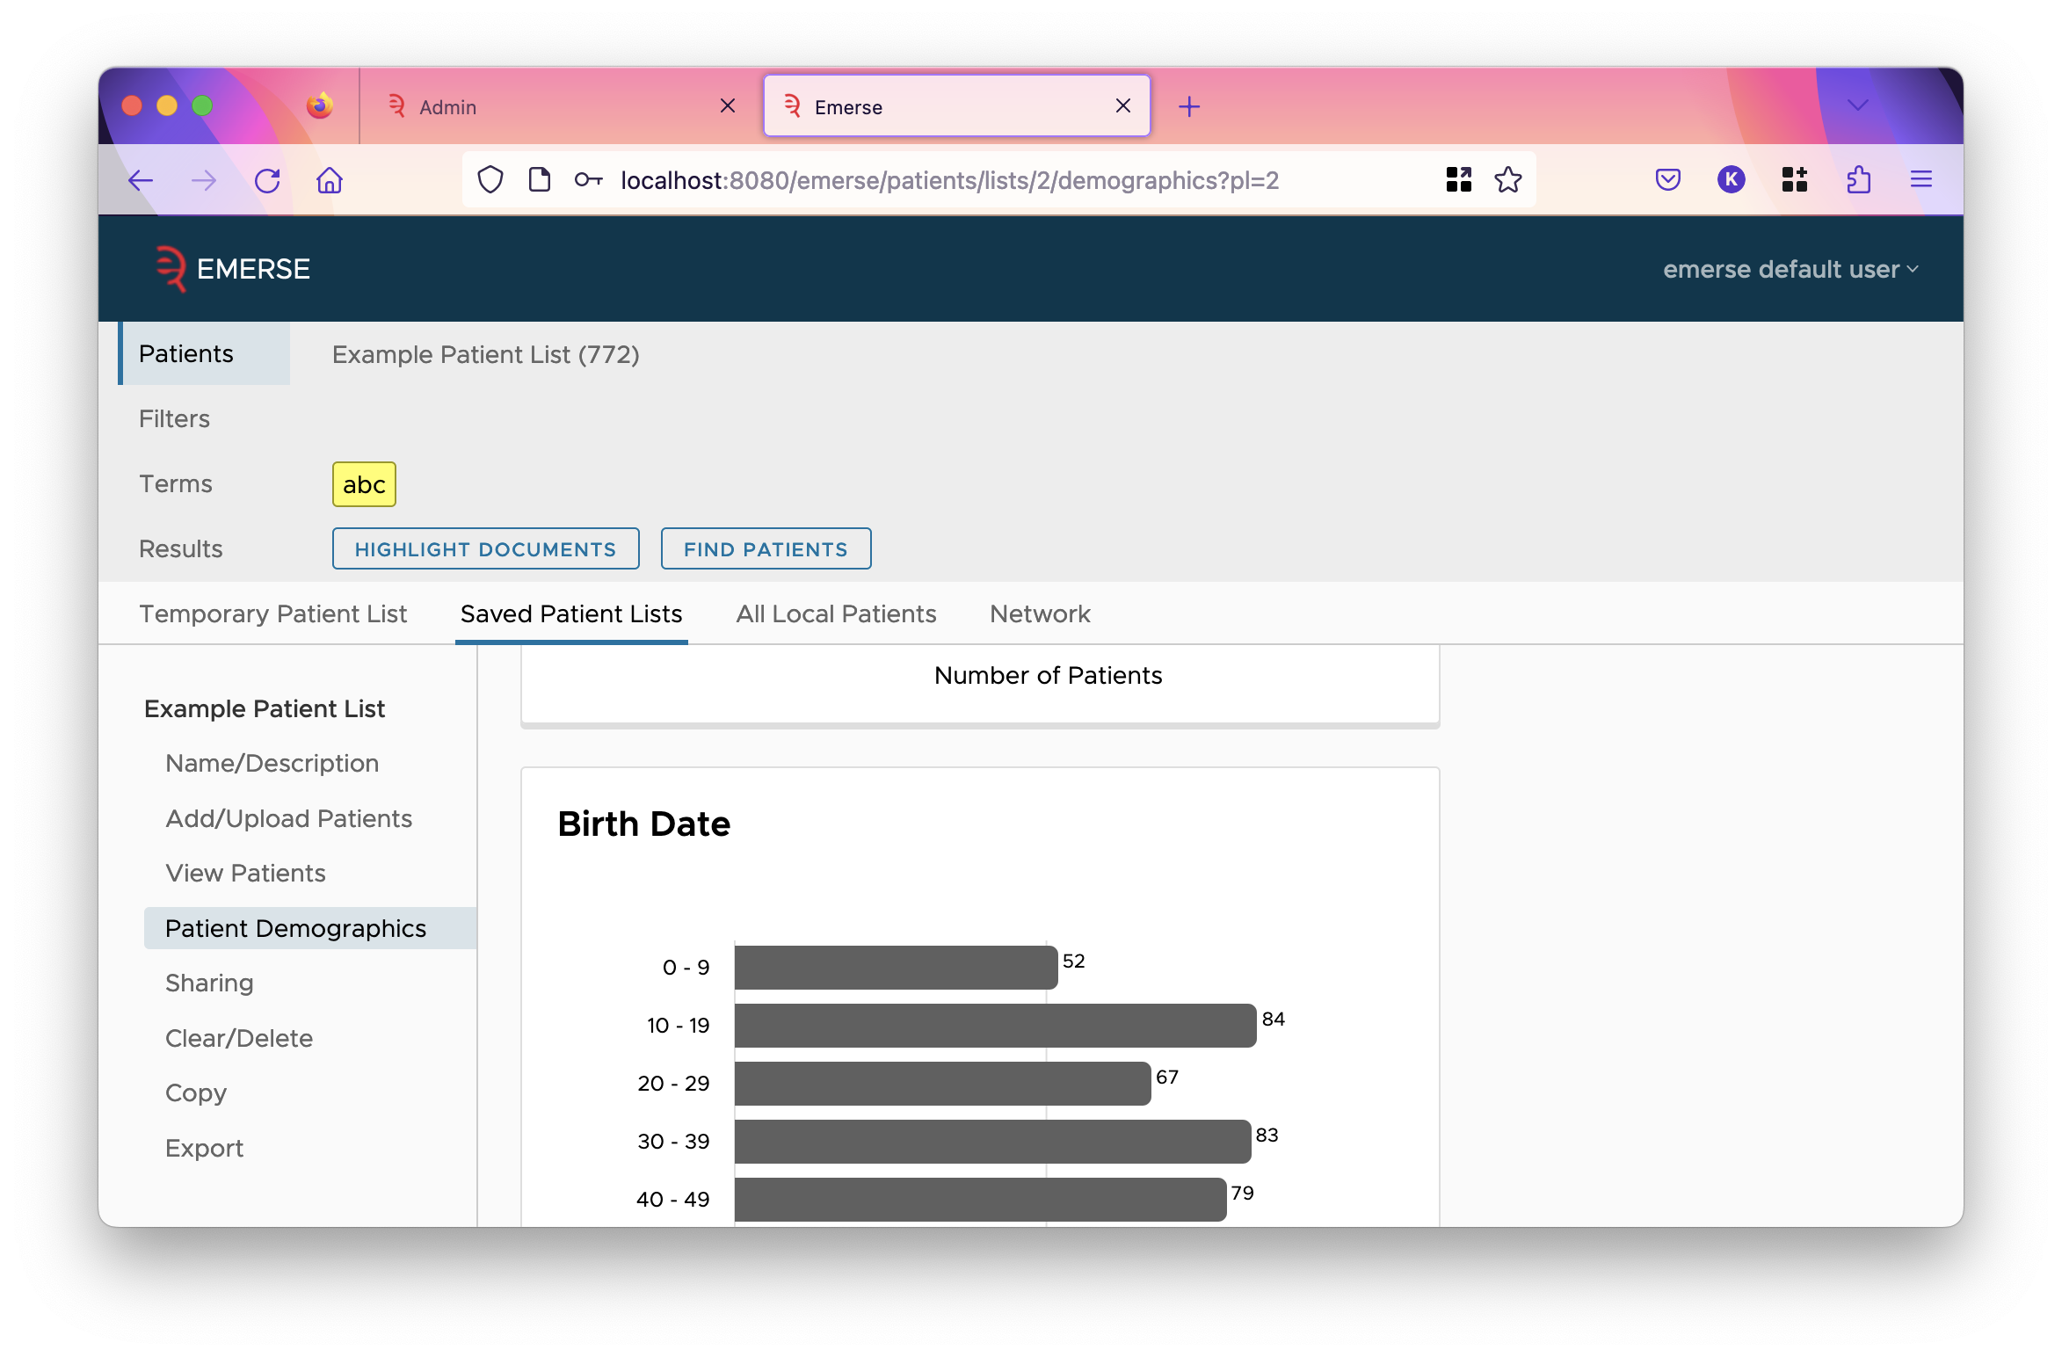The width and height of the screenshot is (2062, 1357).
Task: Expand the emerse default user dropdown
Action: (1792, 268)
